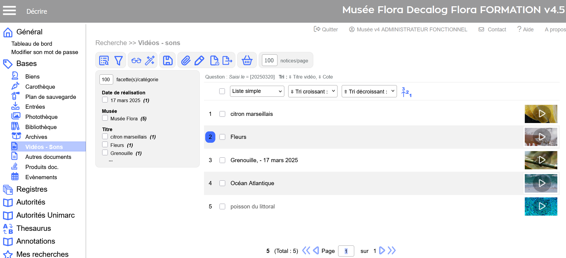This screenshot has width=566, height=258.
Task: Click the pencil edit icon
Action: (x=199, y=61)
